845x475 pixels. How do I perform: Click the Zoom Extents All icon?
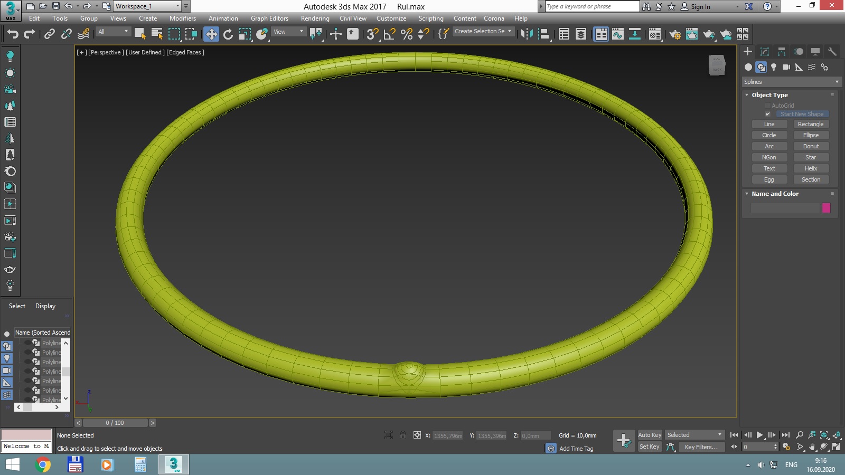coord(837,435)
